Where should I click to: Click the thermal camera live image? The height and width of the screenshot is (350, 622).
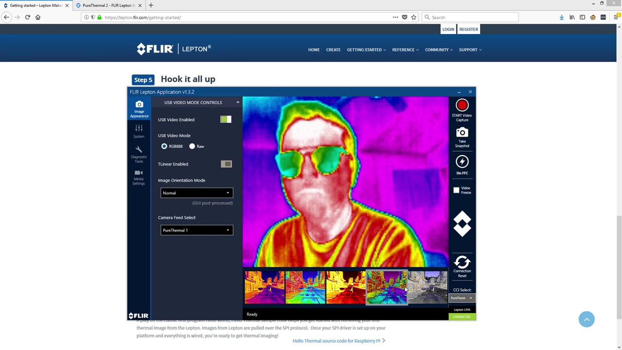(346, 182)
